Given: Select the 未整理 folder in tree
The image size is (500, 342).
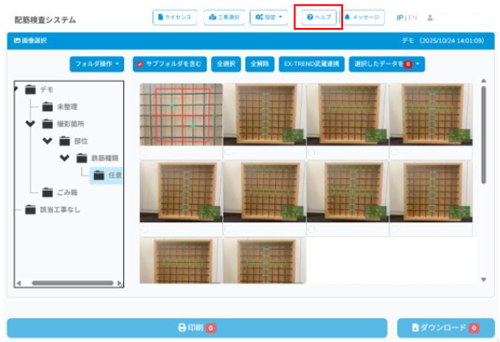Looking at the screenshot, I should (64, 106).
